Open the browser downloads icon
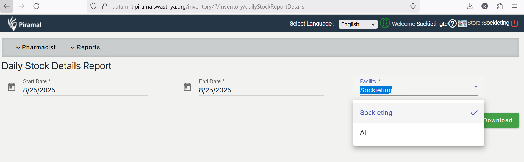This screenshot has width=524, height=162. tap(470, 6)
